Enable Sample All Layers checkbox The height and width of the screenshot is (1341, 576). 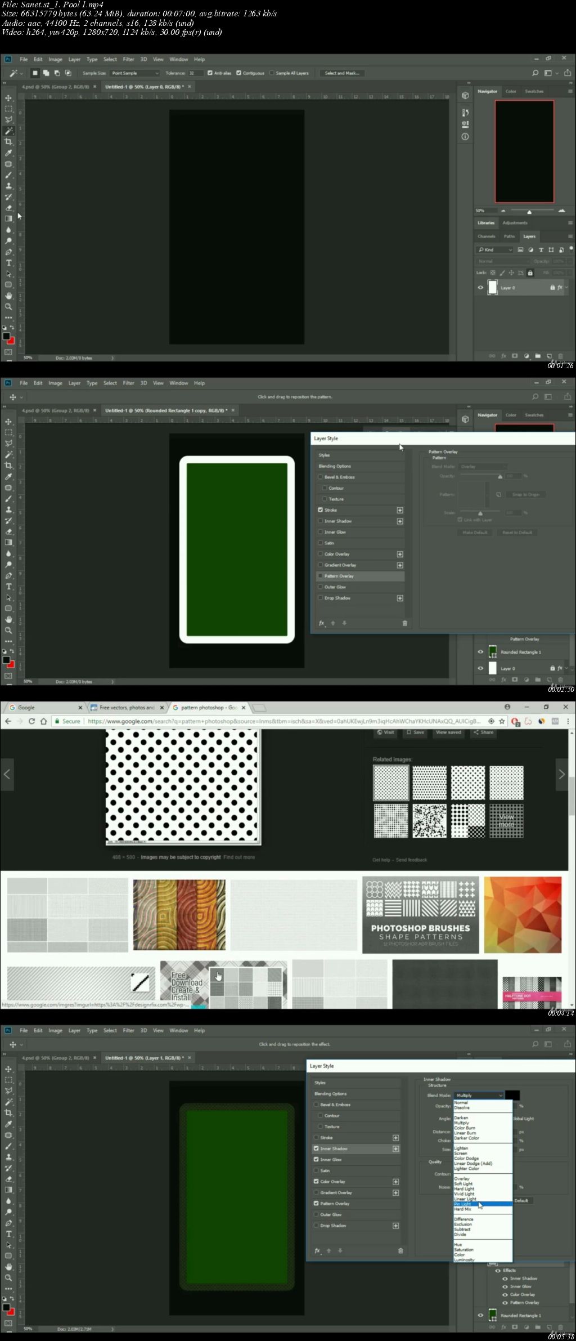[272, 73]
